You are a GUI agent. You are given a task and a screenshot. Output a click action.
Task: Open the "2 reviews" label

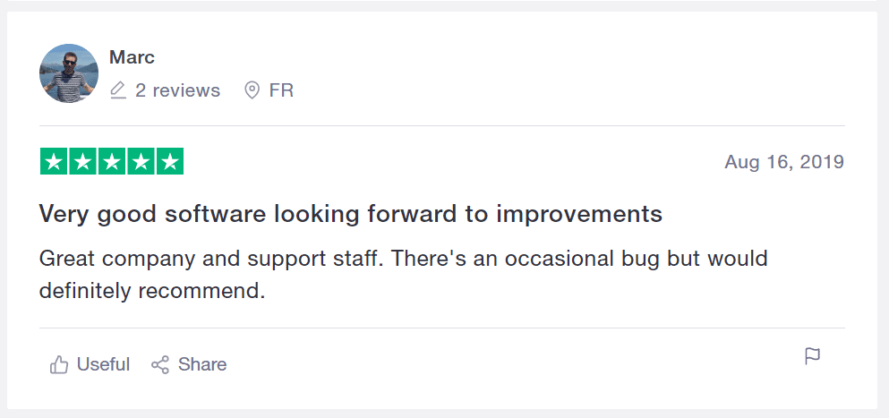tap(177, 90)
